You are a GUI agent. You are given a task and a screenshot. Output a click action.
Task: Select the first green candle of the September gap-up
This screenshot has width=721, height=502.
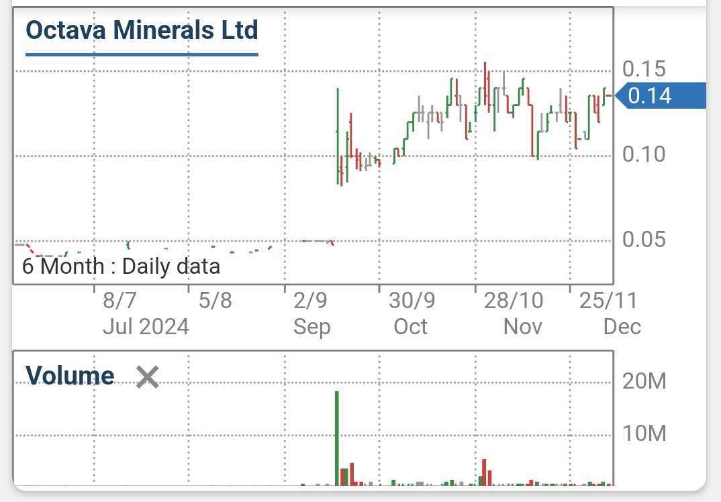point(338,134)
